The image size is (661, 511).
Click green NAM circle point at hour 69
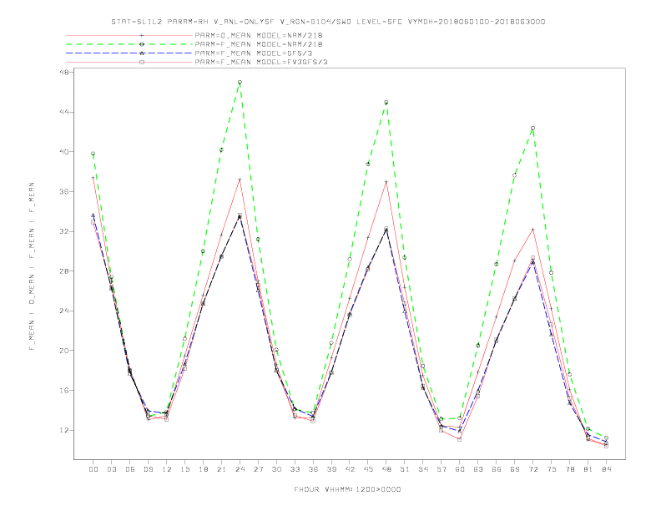[x=515, y=175]
